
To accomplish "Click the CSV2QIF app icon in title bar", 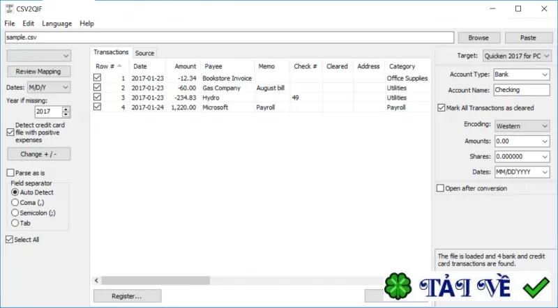I will [9, 9].
